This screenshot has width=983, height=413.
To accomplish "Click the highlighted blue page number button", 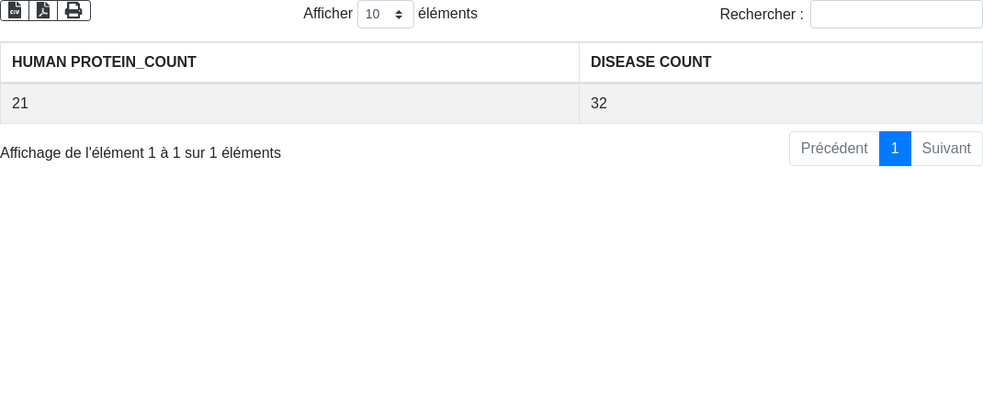I will [x=895, y=149].
